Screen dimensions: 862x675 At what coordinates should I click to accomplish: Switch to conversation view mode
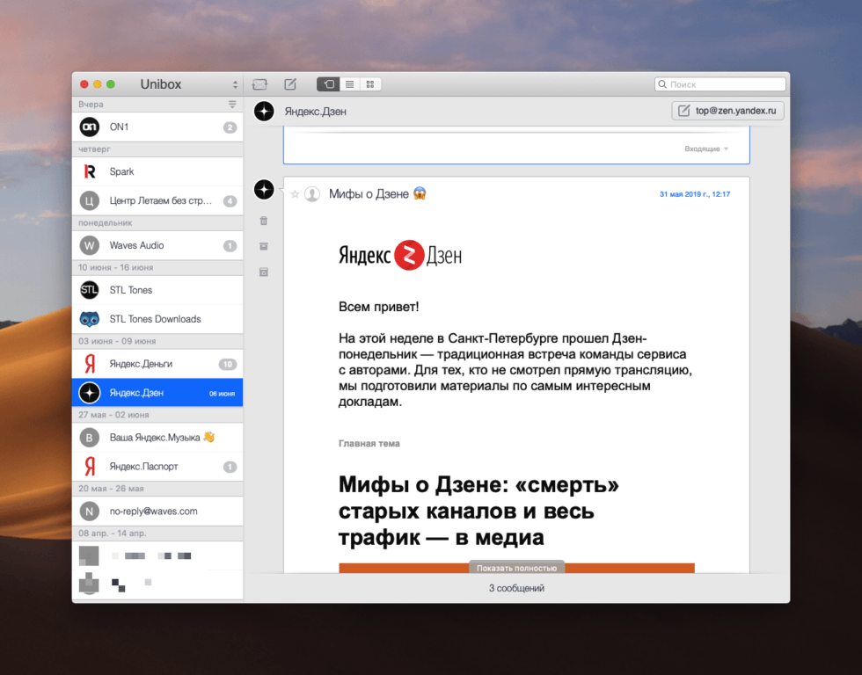[328, 84]
